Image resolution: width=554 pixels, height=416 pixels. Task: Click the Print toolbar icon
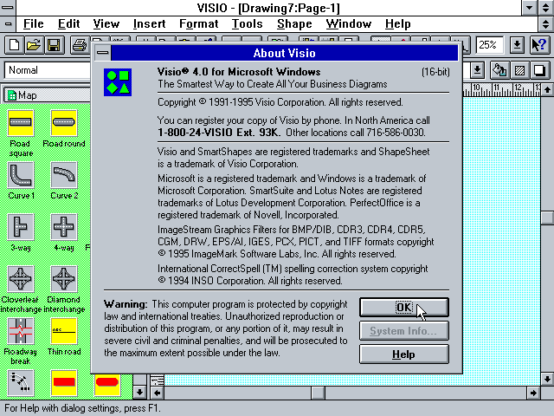coord(79,45)
